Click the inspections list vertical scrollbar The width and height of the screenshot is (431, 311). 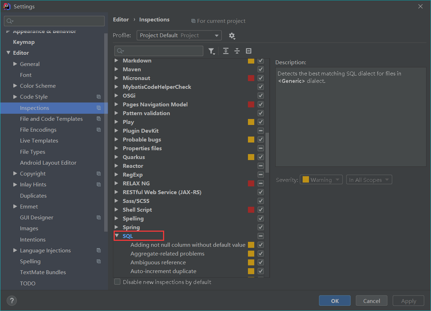[267, 153]
